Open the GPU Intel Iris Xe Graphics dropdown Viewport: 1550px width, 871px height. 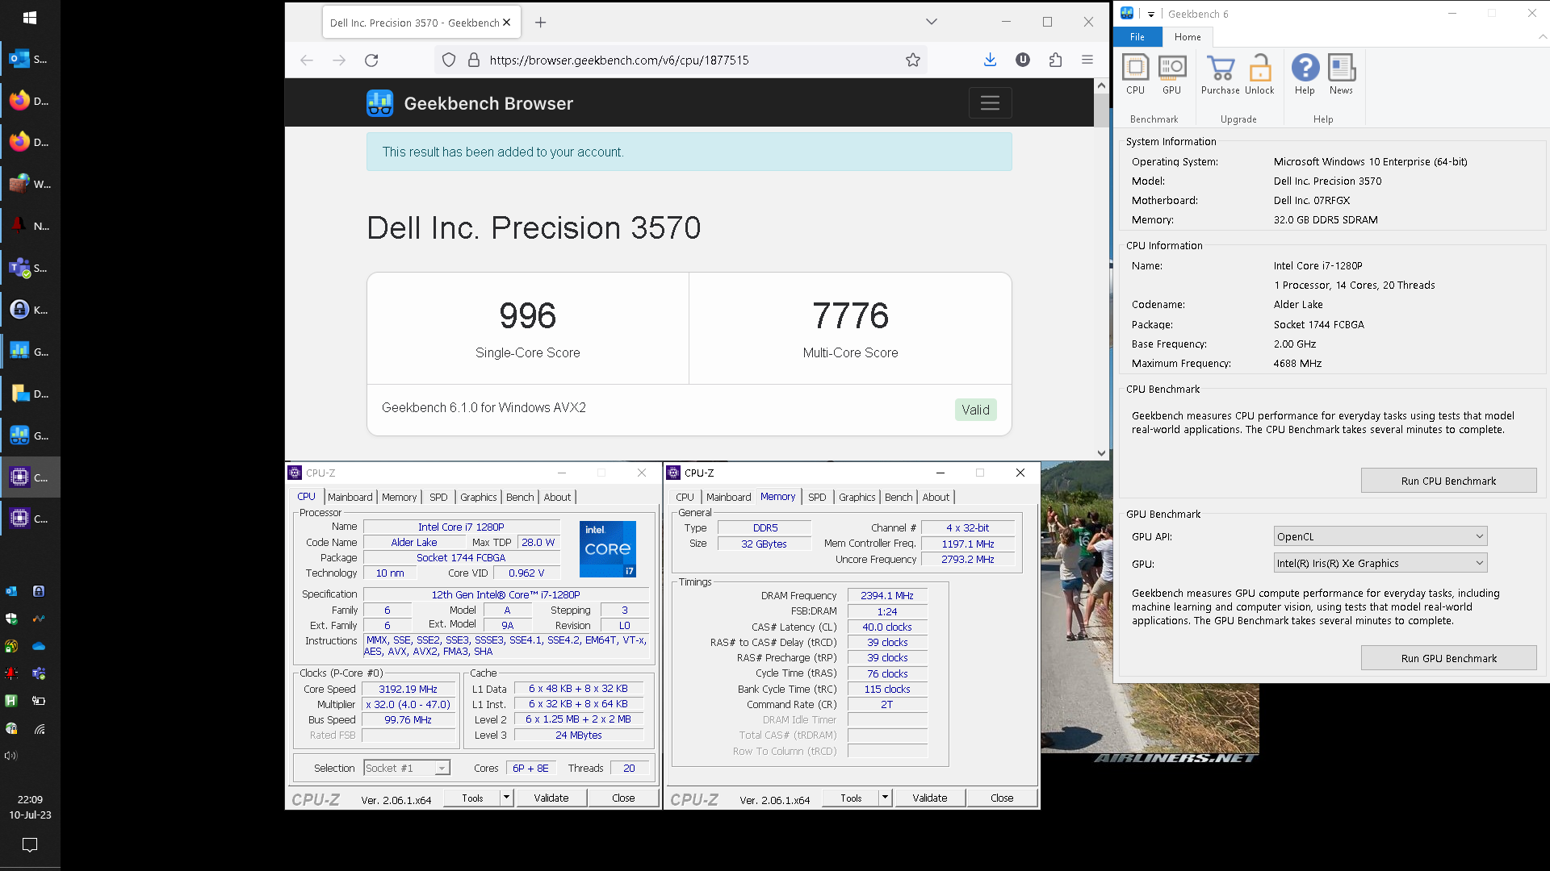point(1380,563)
